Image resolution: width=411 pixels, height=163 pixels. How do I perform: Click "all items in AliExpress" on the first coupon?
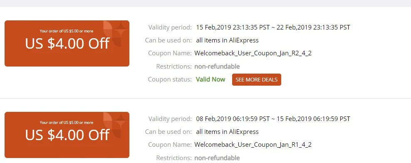[x=227, y=40]
